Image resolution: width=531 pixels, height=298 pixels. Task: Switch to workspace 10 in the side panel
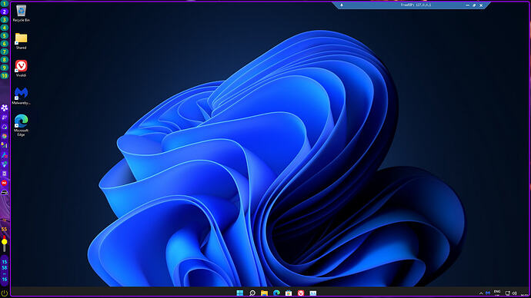(x=5, y=76)
